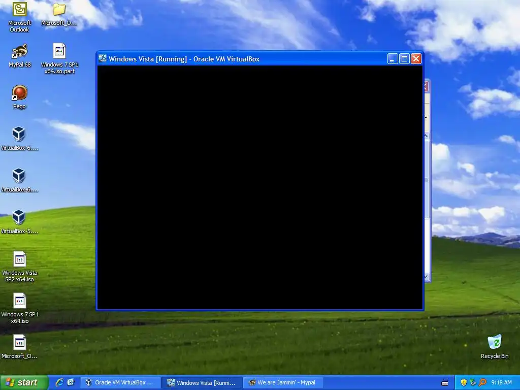
Task: Switch to We are Jammin' - Mypal taskbar button
Action: 283,382
